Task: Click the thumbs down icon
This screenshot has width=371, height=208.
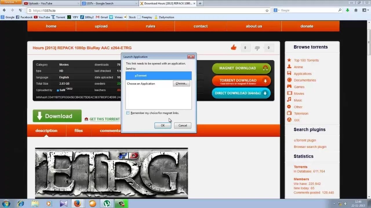Action: tap(257, 48)
